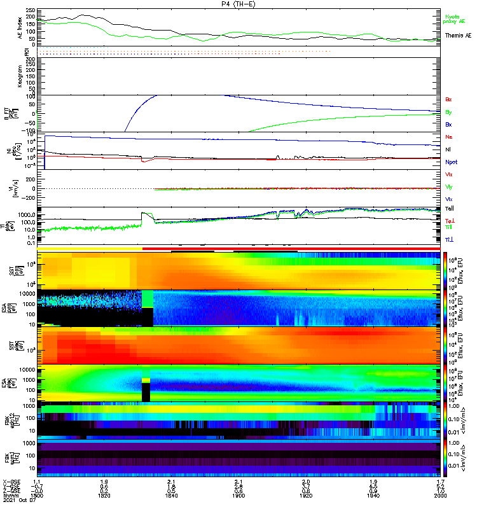Click the 2021 Oct 07 date label

point(20,500)
